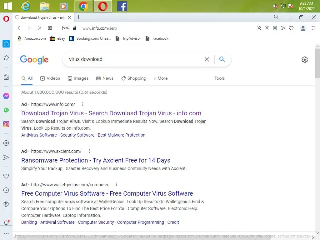The height and width of the screenshot is (240, 320).
Task: Switch to the News tab
Action: point(105,78)
